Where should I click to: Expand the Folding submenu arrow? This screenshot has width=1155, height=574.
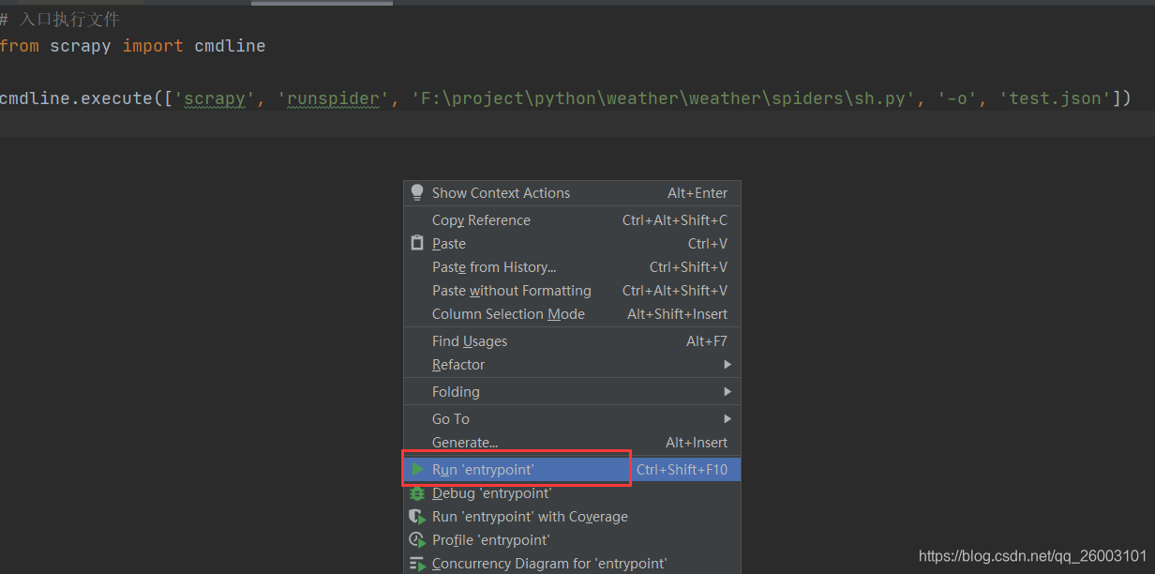pos(727,392)
